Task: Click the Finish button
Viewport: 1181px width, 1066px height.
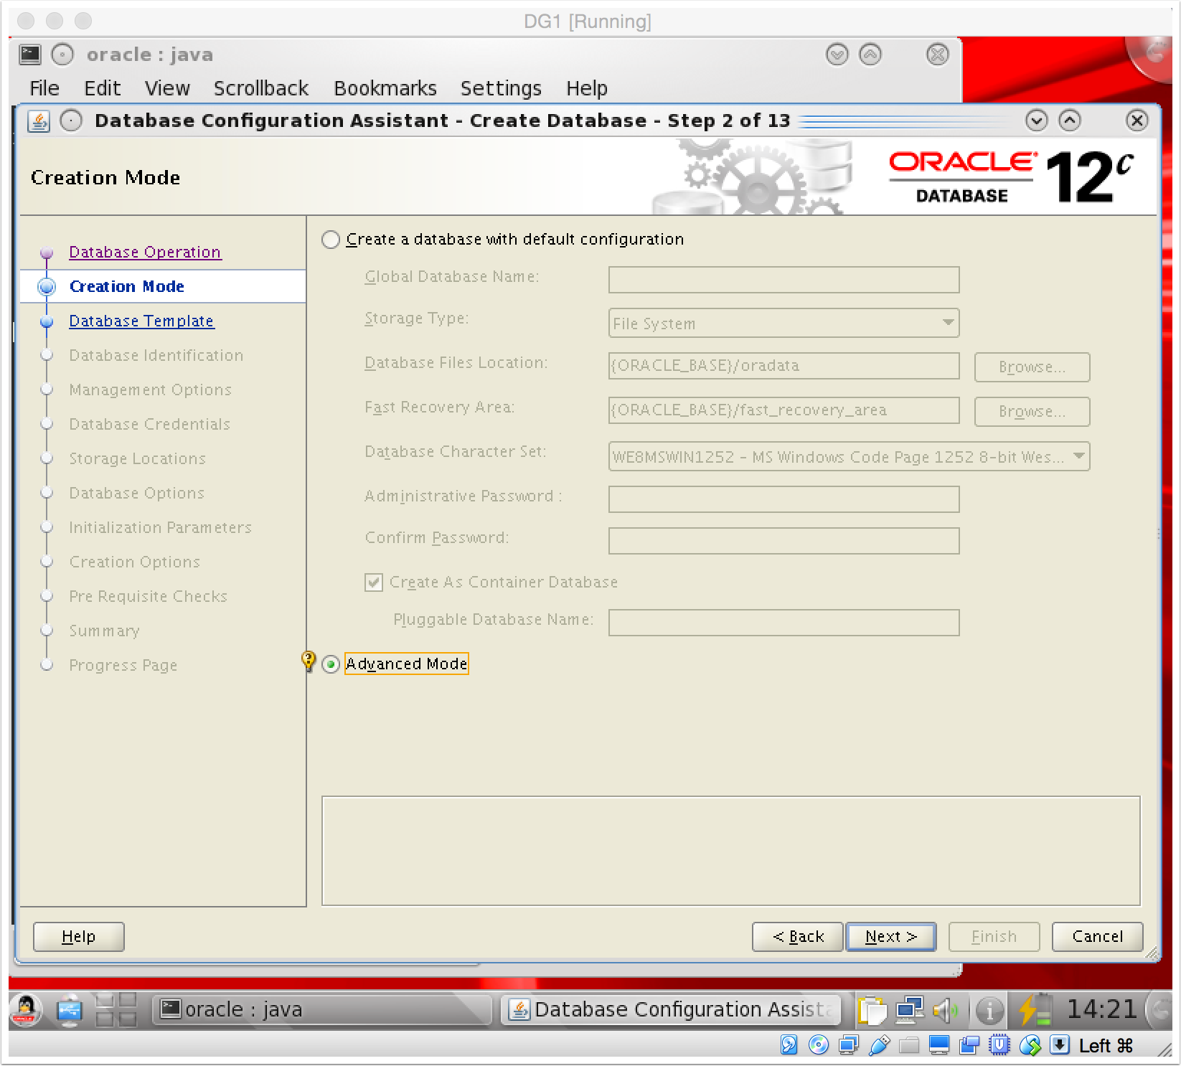Action: tap(994, 937)
